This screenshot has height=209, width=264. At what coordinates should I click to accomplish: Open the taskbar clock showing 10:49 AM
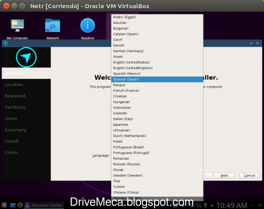click(231, 205)
